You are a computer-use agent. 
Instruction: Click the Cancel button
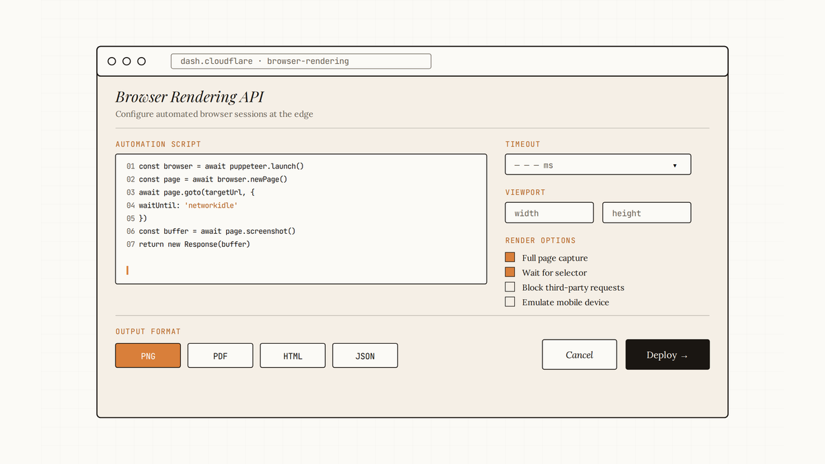coord(580,355)
